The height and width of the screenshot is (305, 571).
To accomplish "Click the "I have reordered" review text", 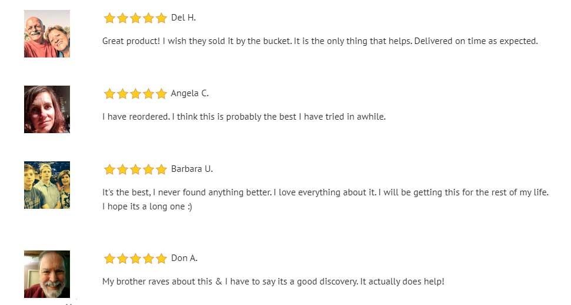I will [x=244, y=117].
